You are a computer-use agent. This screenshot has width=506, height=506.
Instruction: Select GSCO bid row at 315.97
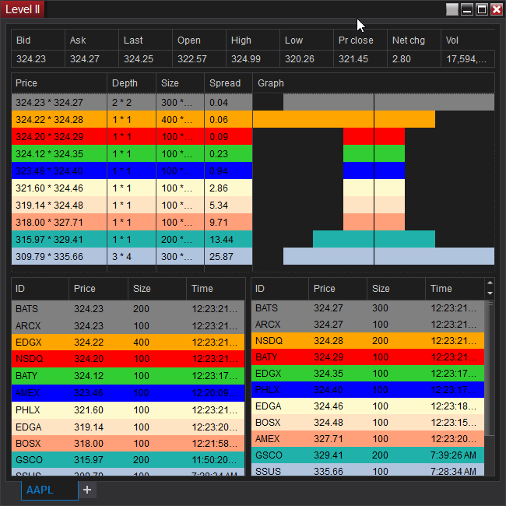point(128,460)
